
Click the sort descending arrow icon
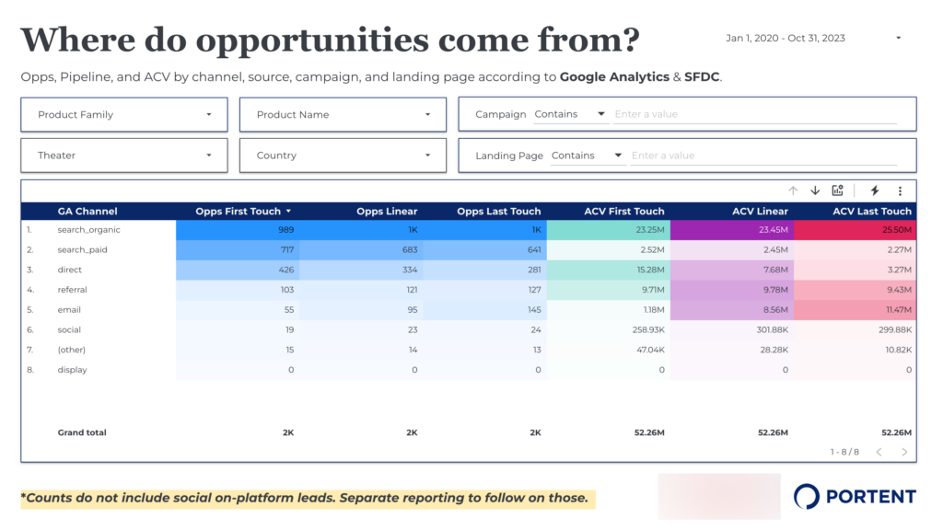815,190
